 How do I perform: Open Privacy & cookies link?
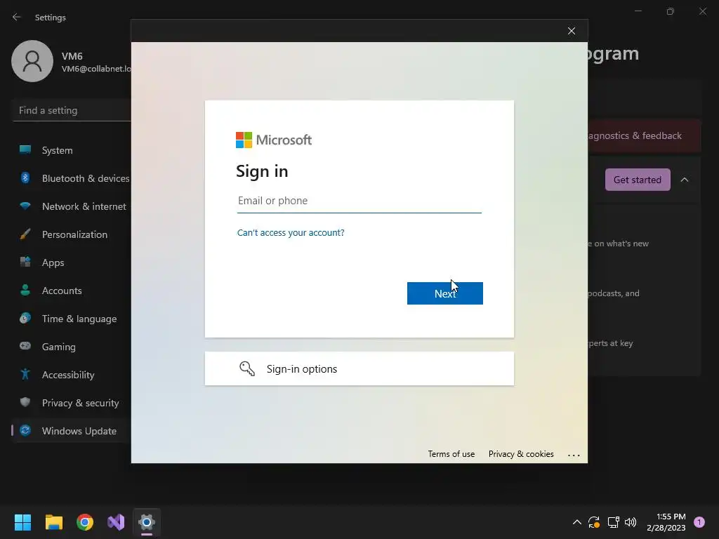pyautogui.click(x=521, y=454)
